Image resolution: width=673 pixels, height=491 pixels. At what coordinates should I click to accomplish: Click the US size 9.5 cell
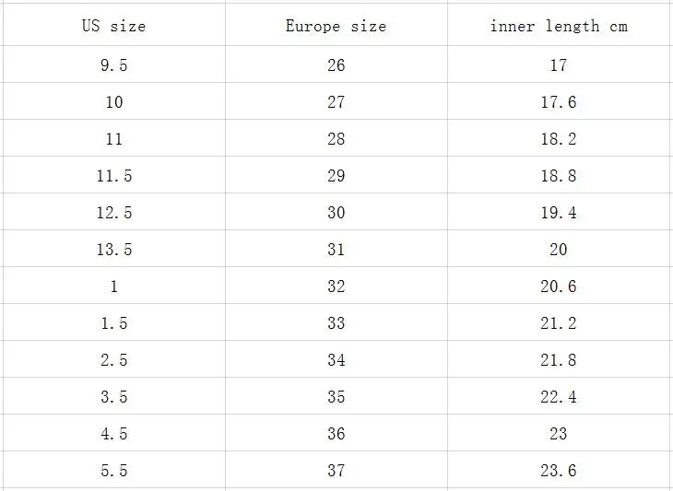coord(114,64)
